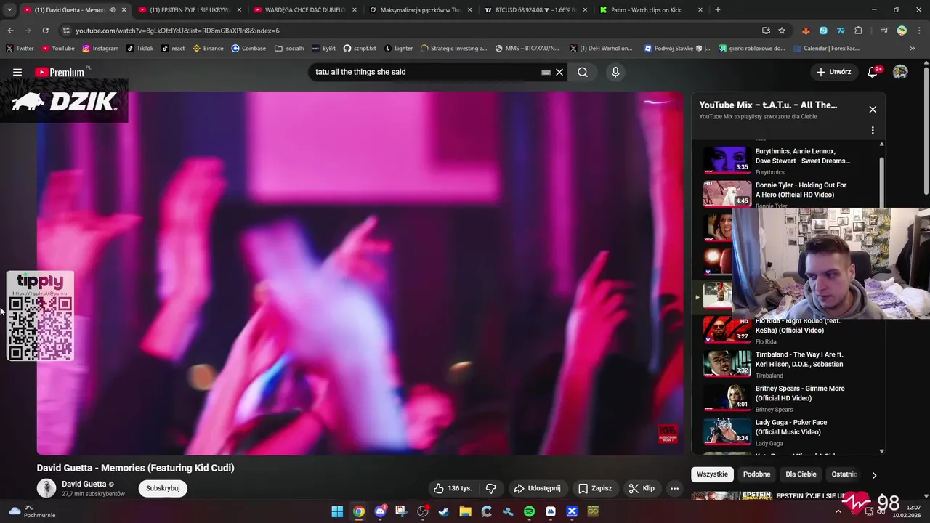This screenshot has height=523, width=930.
Task: Run search with magnifier button
Action: click(x=583, y=72)
